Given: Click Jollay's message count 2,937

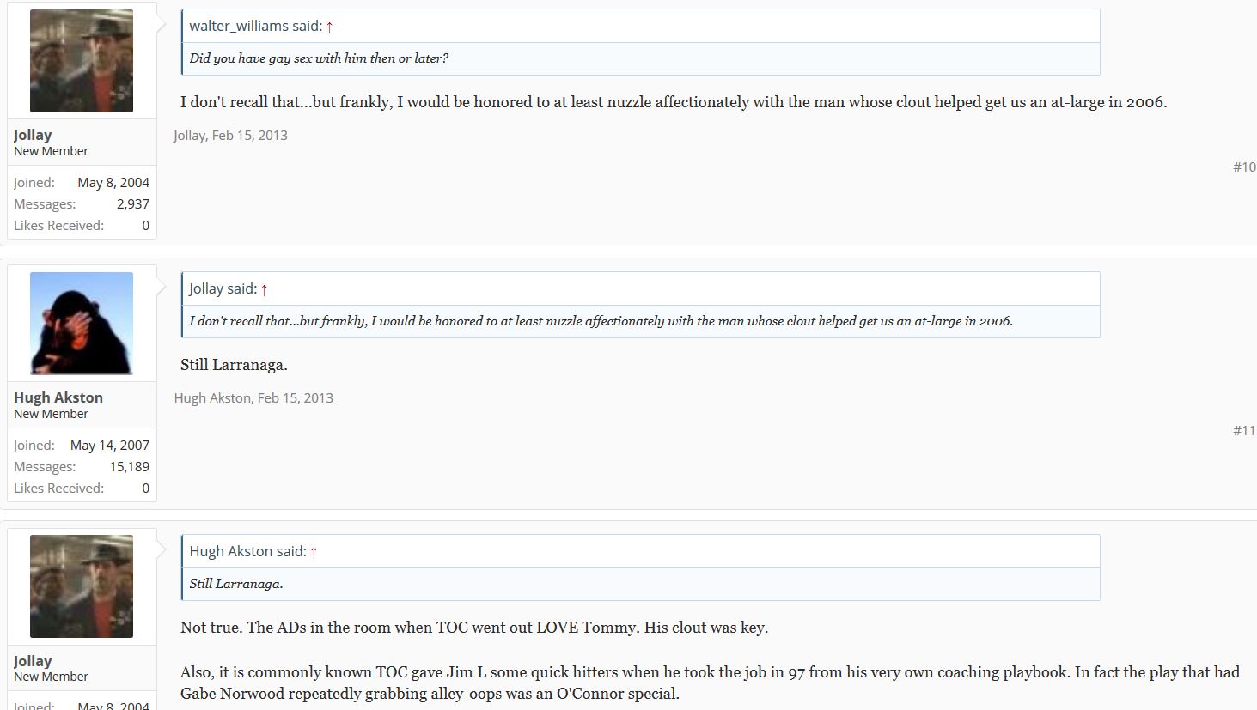Looking at the screenshot, I should (x=133, y=203).
